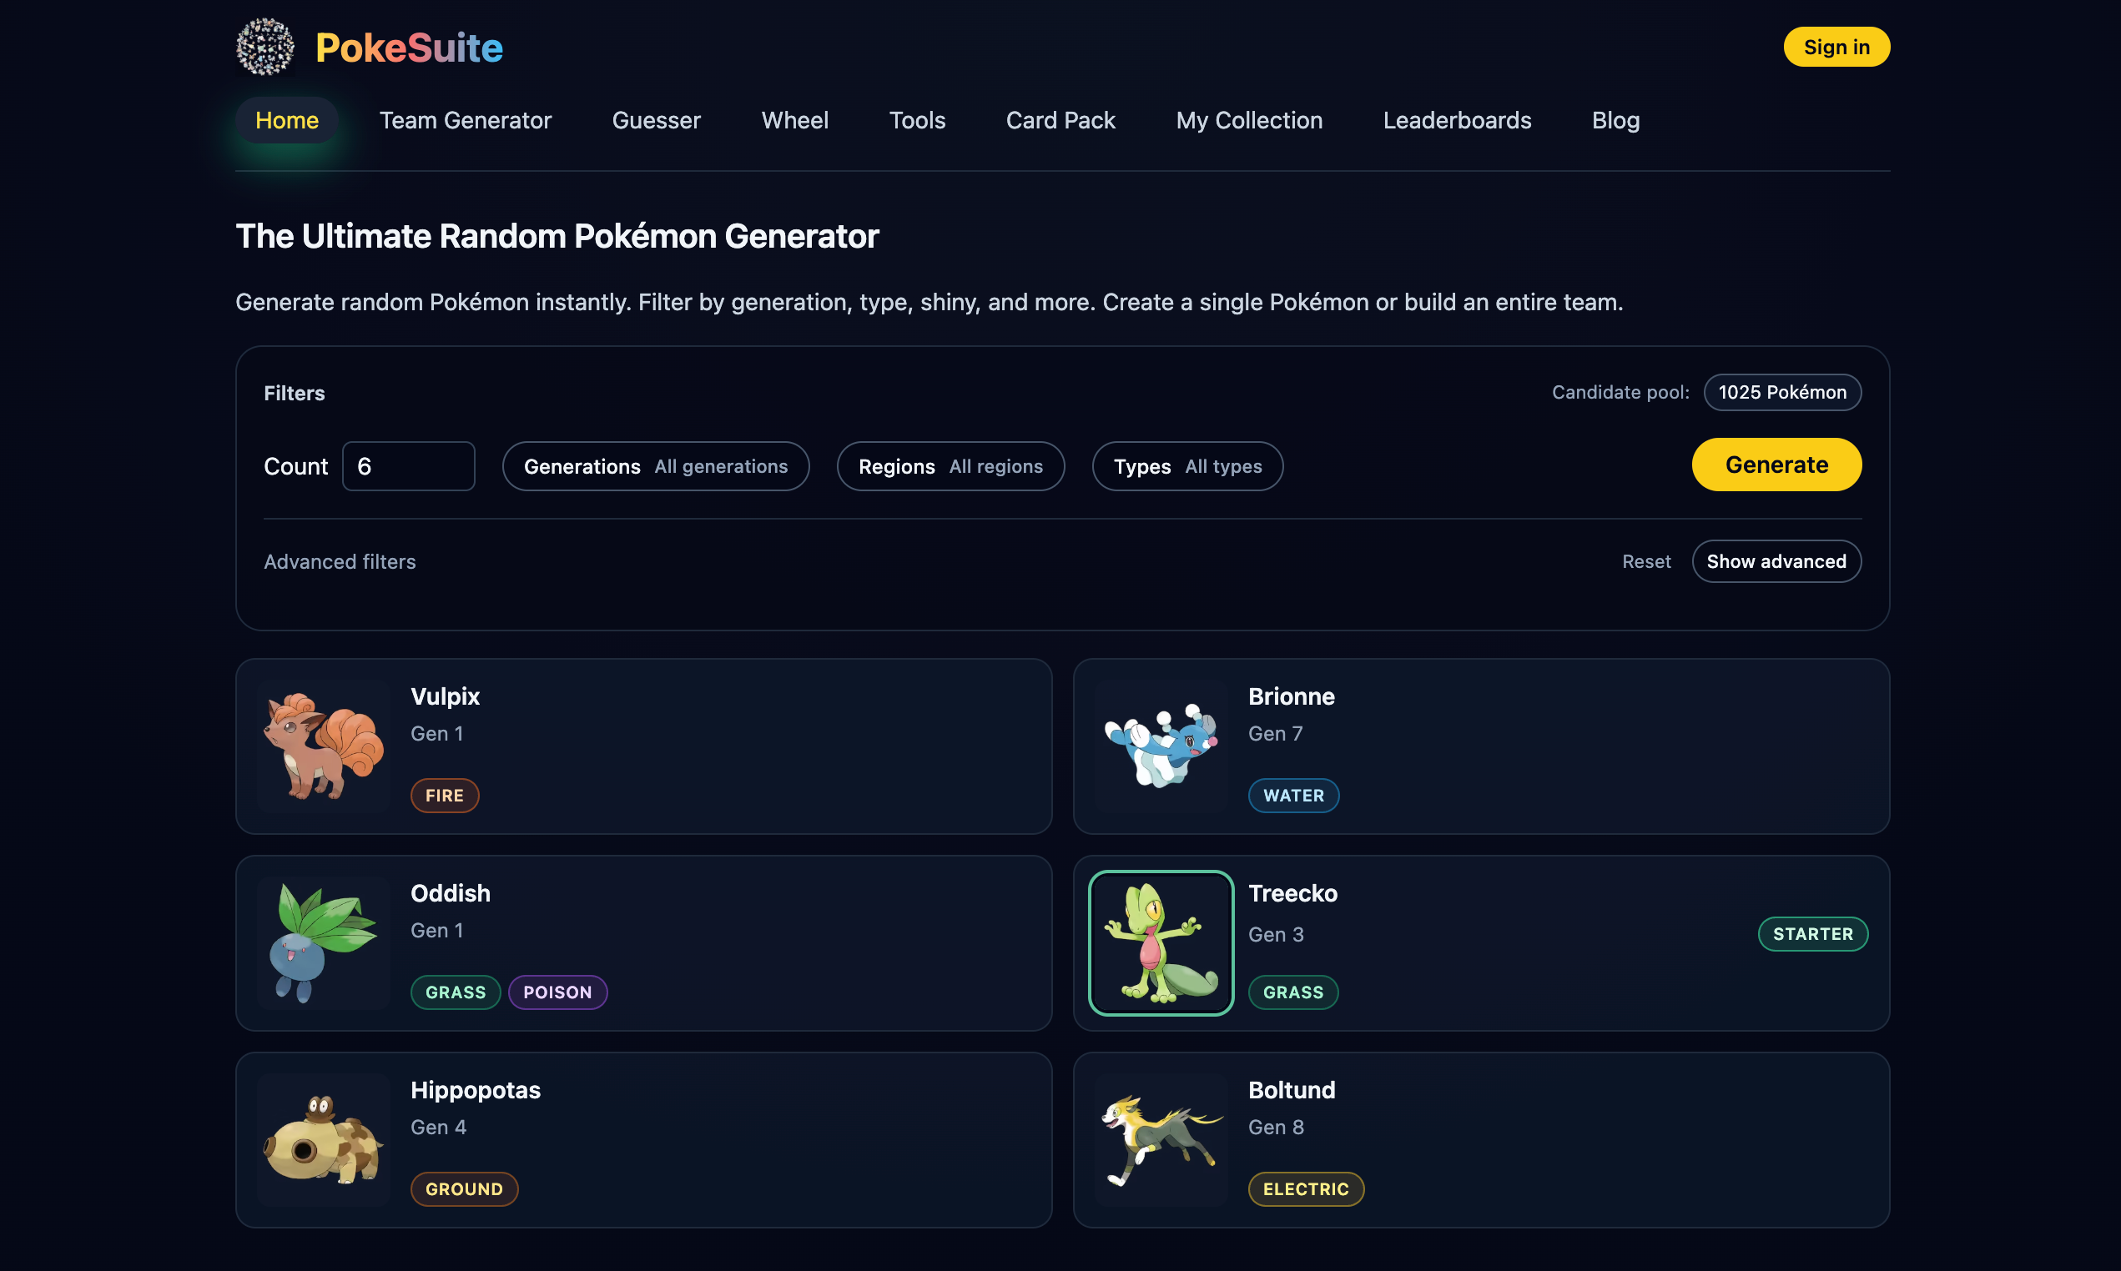Toggle the FIRE type badge on Vulpix
2121x1271 pixels.
(x=445, y=795)
